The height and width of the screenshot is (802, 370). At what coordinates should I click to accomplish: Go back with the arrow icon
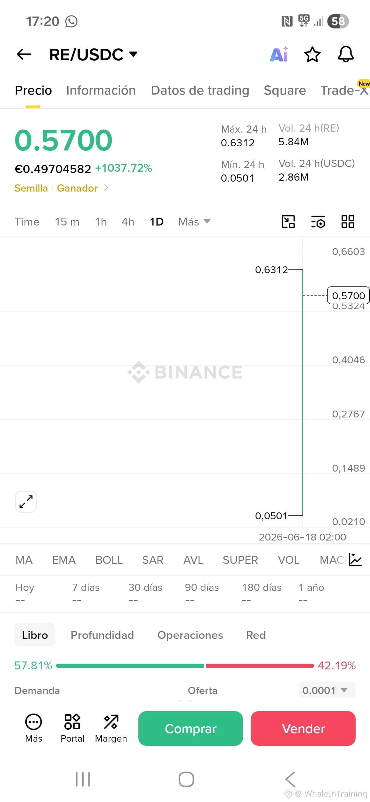(24, 54)
